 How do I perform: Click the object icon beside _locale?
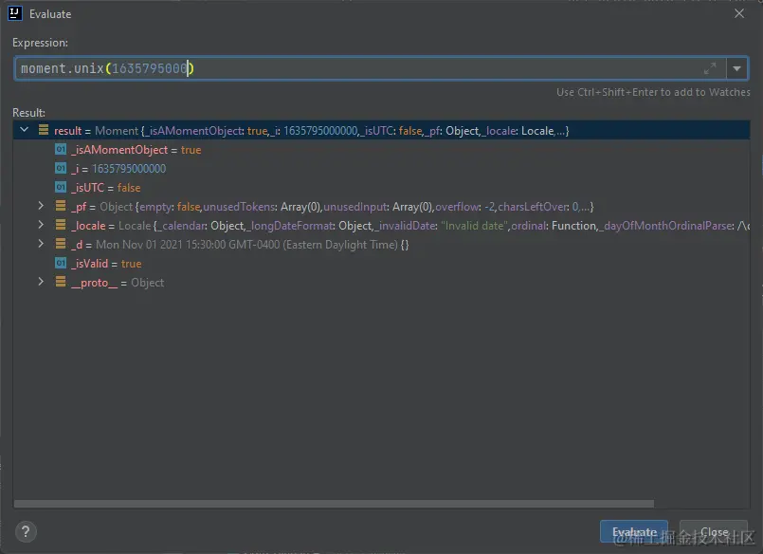61,225
